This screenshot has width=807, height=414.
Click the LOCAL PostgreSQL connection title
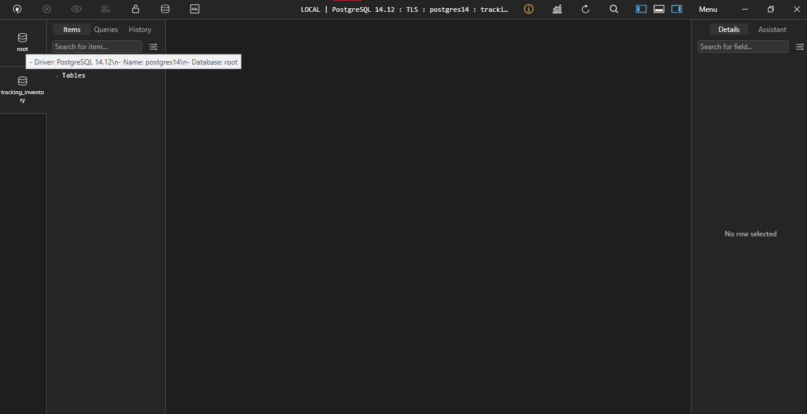pyautogui.click(x=404, y=9)
